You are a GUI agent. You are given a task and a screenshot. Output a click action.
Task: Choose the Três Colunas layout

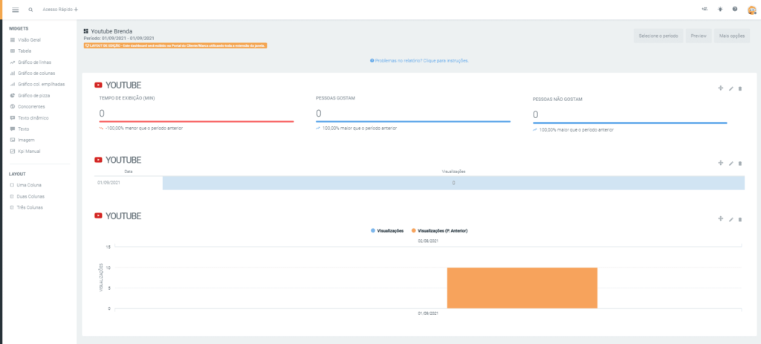(27, 207)
